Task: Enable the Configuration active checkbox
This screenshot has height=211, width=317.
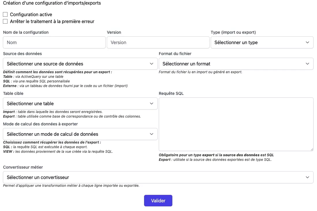Action: tap(5, 14)
